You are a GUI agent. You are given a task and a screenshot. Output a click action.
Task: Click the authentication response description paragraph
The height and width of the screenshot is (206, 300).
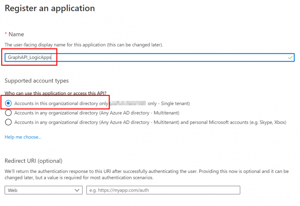[x=146, y=174]
